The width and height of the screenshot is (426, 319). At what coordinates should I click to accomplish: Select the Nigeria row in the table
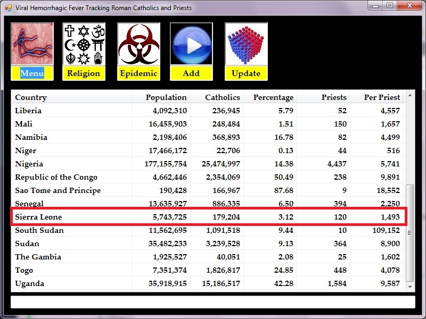coord(208,164)
